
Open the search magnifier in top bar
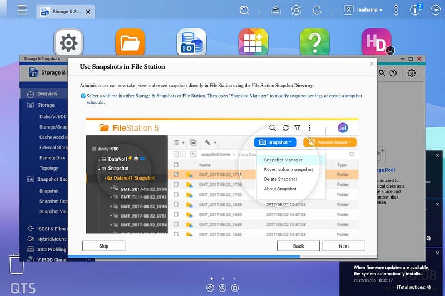tap(244, 10)
